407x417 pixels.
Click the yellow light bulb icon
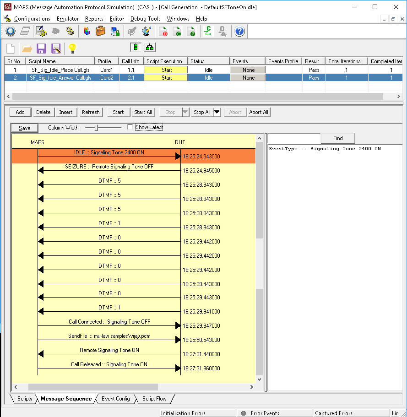(72, 49)
